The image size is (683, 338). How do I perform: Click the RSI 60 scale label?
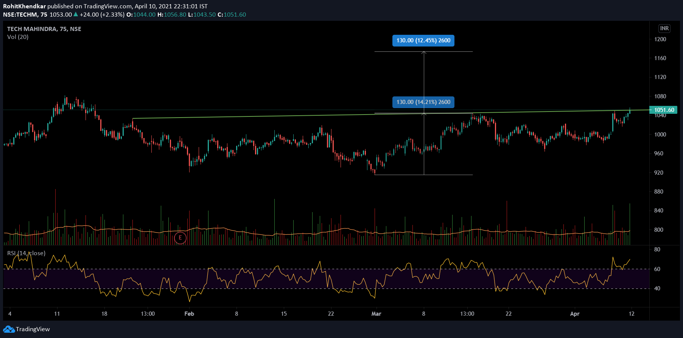[657, 269]
